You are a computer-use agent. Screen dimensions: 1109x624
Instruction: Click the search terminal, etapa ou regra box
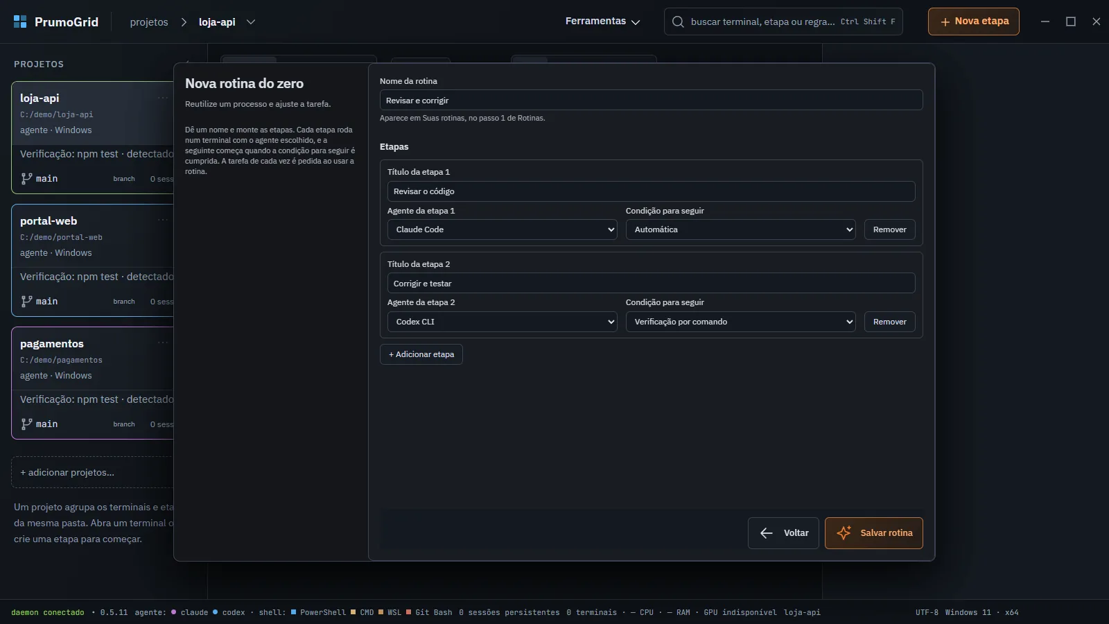783,21
